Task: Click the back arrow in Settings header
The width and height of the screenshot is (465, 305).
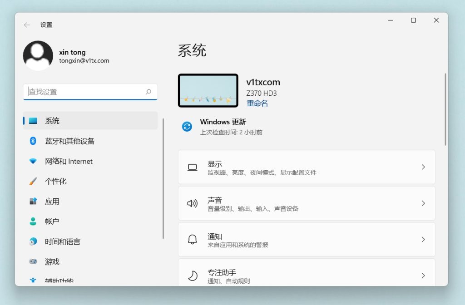Action: (27, 25)
